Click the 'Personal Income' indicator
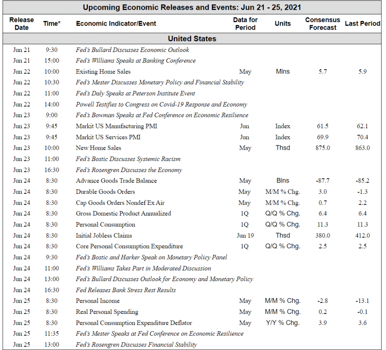The height and width of the screenshot is (350, 386). [x=98, y=301]
